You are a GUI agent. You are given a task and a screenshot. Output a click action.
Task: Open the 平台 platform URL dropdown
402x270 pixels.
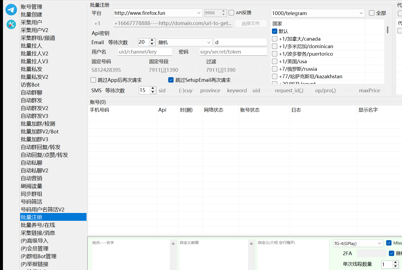click(x=199, y=13)
